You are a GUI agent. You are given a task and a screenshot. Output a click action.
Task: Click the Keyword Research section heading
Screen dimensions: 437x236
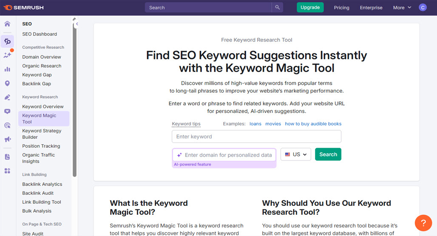(40, 97)
